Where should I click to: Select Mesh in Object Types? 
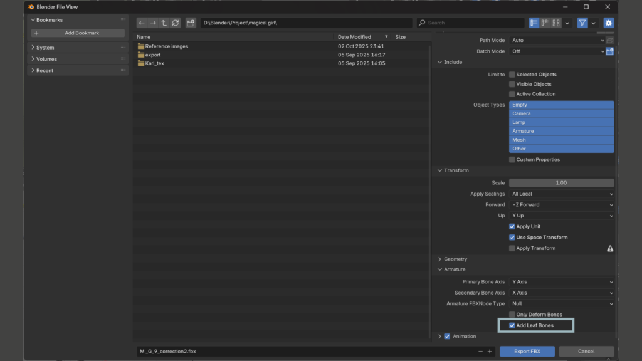[x=561, y=140]
